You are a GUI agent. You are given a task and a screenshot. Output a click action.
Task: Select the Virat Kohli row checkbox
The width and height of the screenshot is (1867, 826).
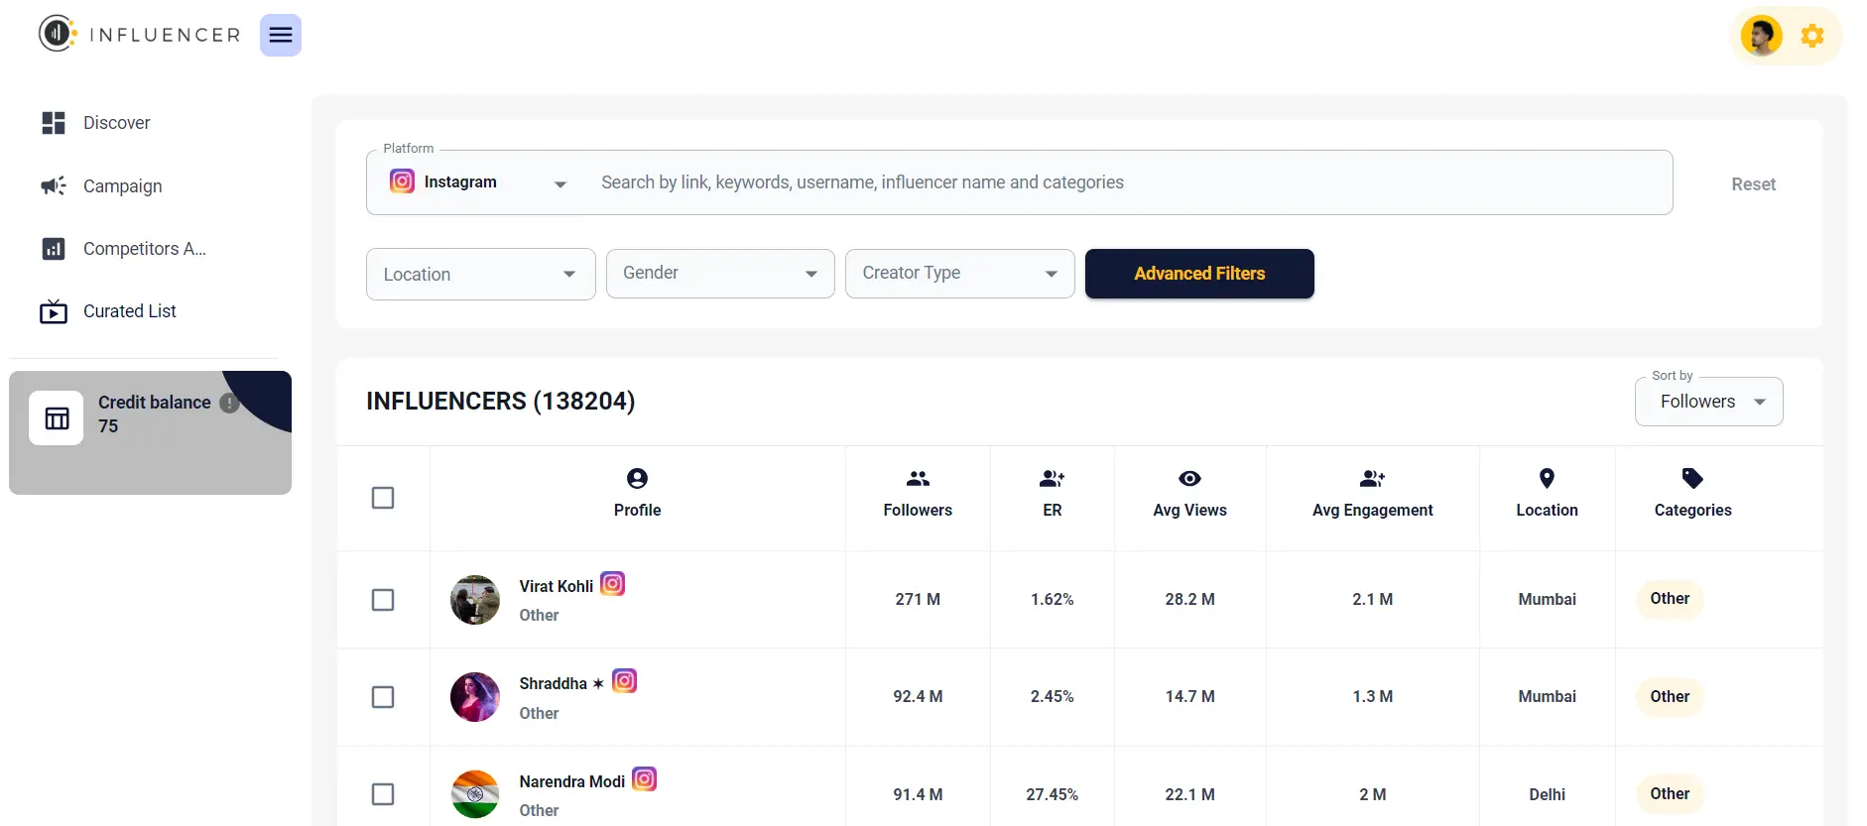383,600
